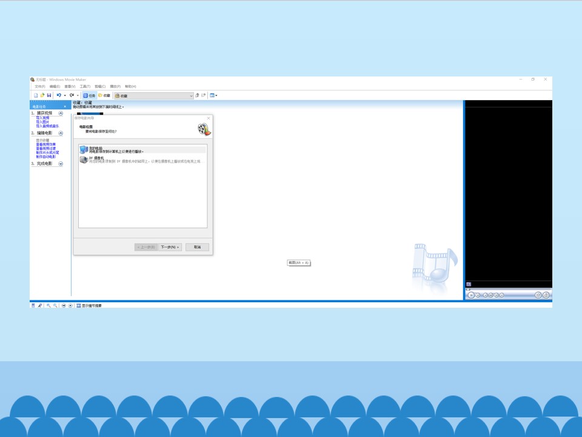Viewport: 582px width, 437px height.
Task: Click the Open Project folder icon
Action: (x=42, y=95)
